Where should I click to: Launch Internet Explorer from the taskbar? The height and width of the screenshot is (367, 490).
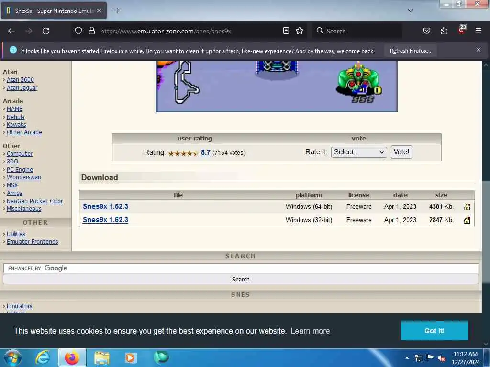tap(43, 357)
